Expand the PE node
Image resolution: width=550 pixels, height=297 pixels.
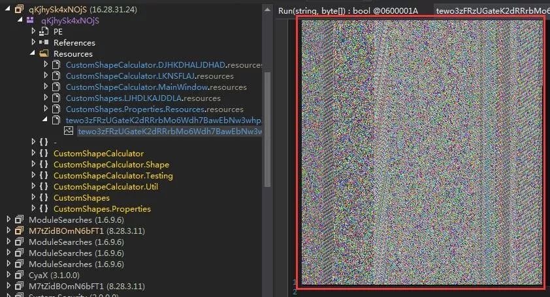(x=33, y=31)
